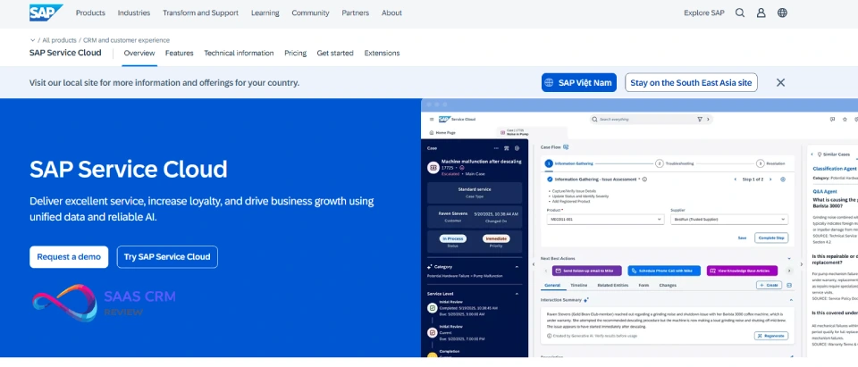The image size is (858, 367).
Task: Click the Request a demo button
Action: point(69,257)
